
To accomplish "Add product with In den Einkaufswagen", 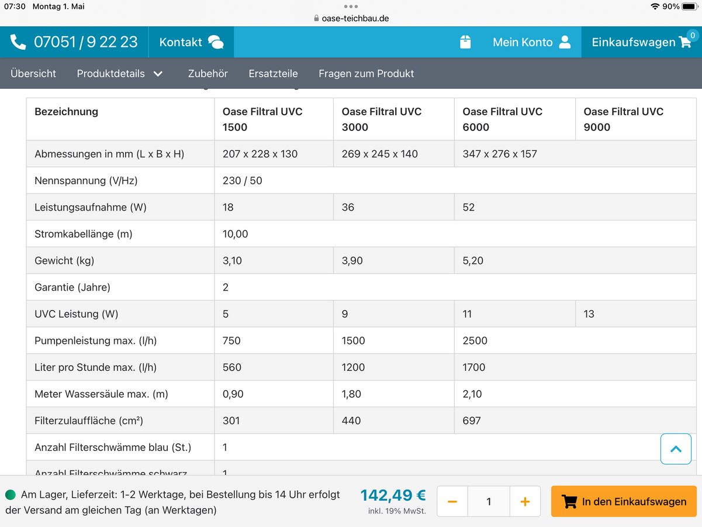I will pyautogui.click(x=624, y=501).
